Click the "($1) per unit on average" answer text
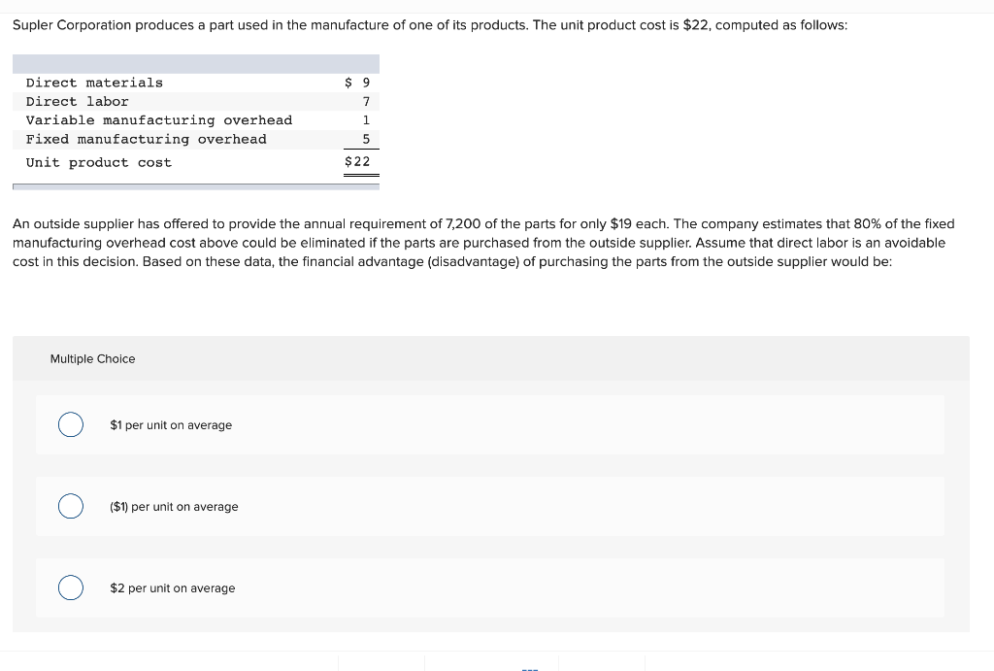 (174, 506)
